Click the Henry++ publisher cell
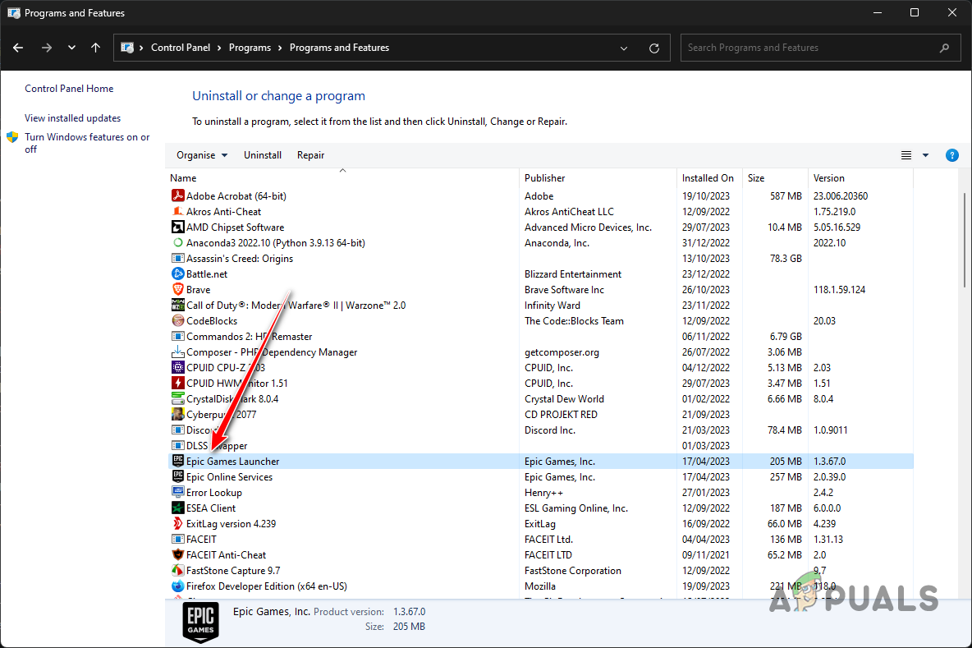The image size is (972, 648). pyautogui.click(x=543, y=492)
